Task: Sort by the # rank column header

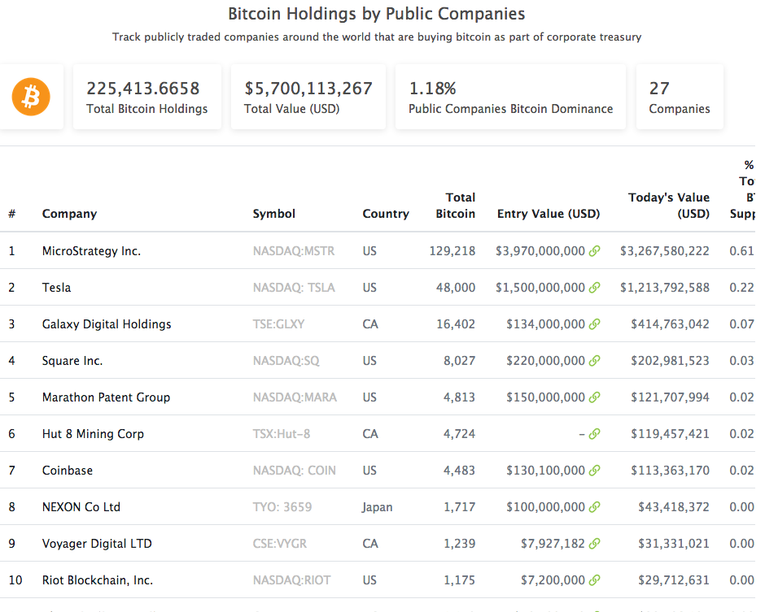Action: pyautogui.click(x=11, y=214)
